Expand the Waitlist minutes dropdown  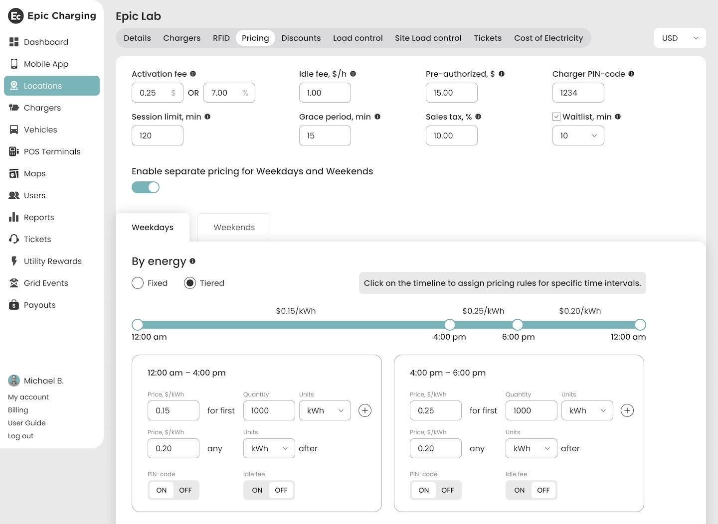coord(578,135)
